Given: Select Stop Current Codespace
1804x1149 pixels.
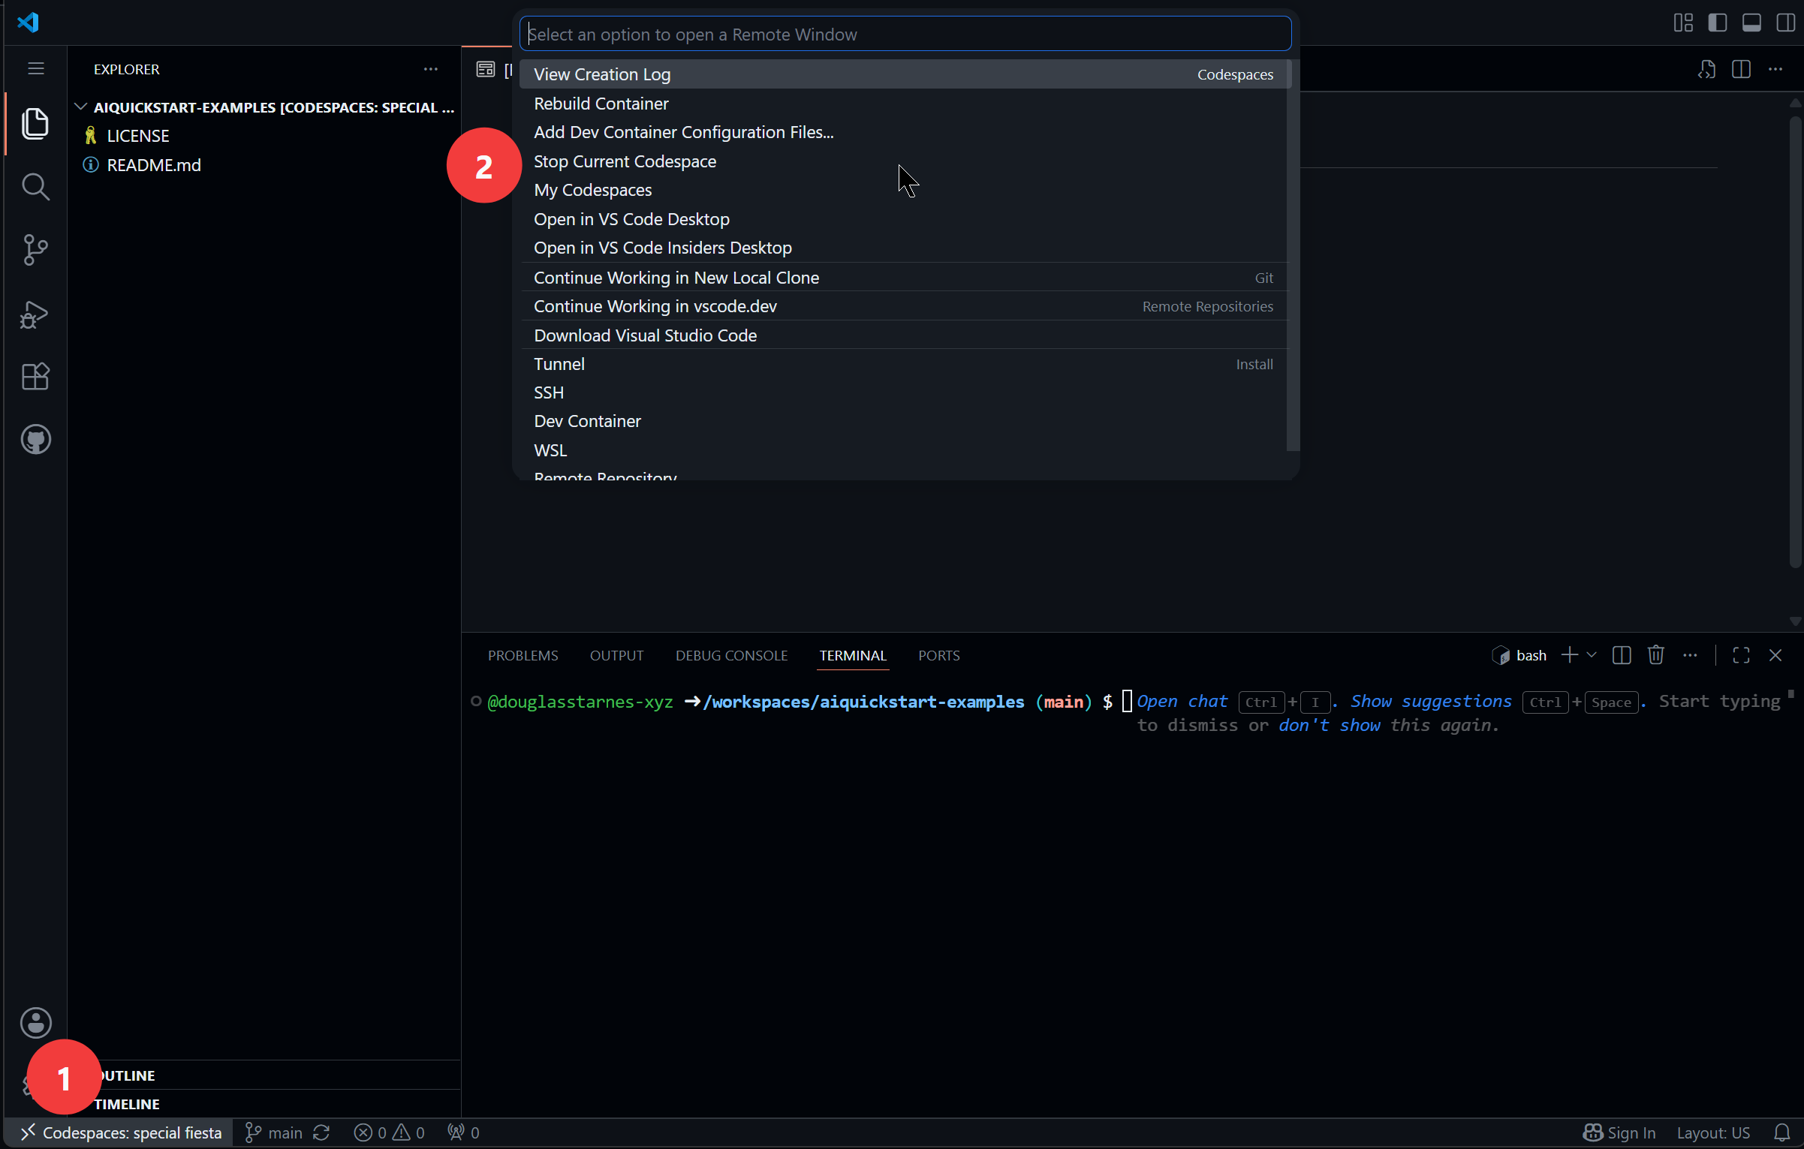Looking at the screenshot, I should [x=904, y=161].
